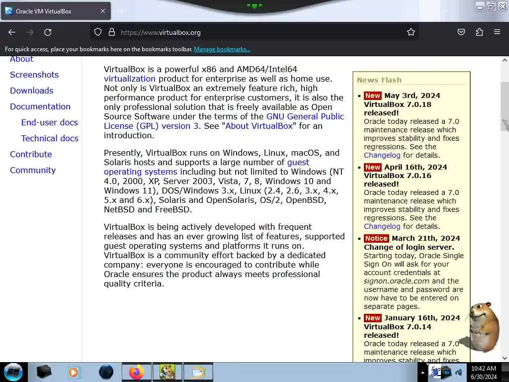Open the taskbar clock showing 10:42 AM
The image size is (509, 382).
click(x=484, y=373)
